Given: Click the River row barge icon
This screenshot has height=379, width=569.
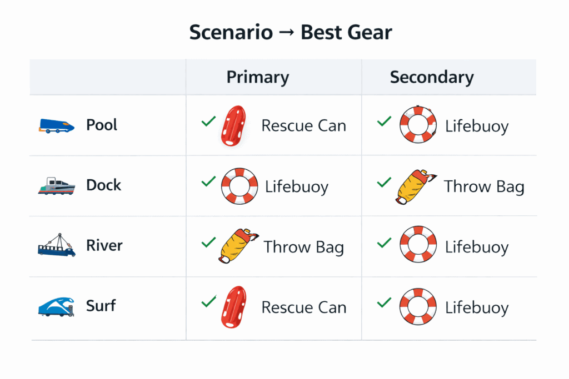Looking at the screenshot, I should 56,246.
